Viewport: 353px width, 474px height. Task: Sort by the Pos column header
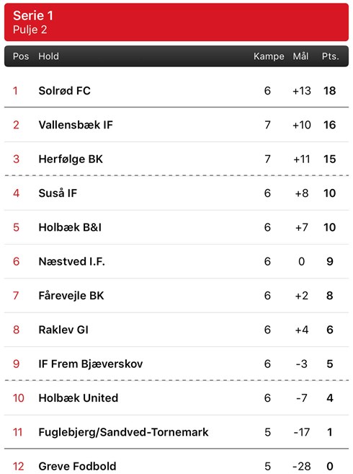[x=21, y=56]
